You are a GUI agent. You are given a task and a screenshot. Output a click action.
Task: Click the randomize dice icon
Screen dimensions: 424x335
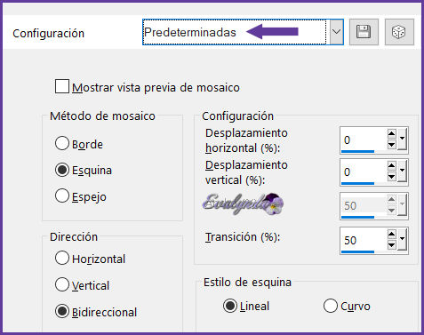pos(399,32)
